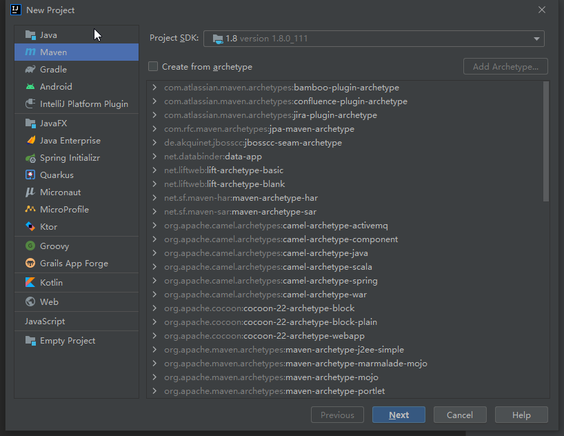Viewport: 564px width, 436px height.
Task: Click the Grails App Forge icon
Action: (30, 263)
